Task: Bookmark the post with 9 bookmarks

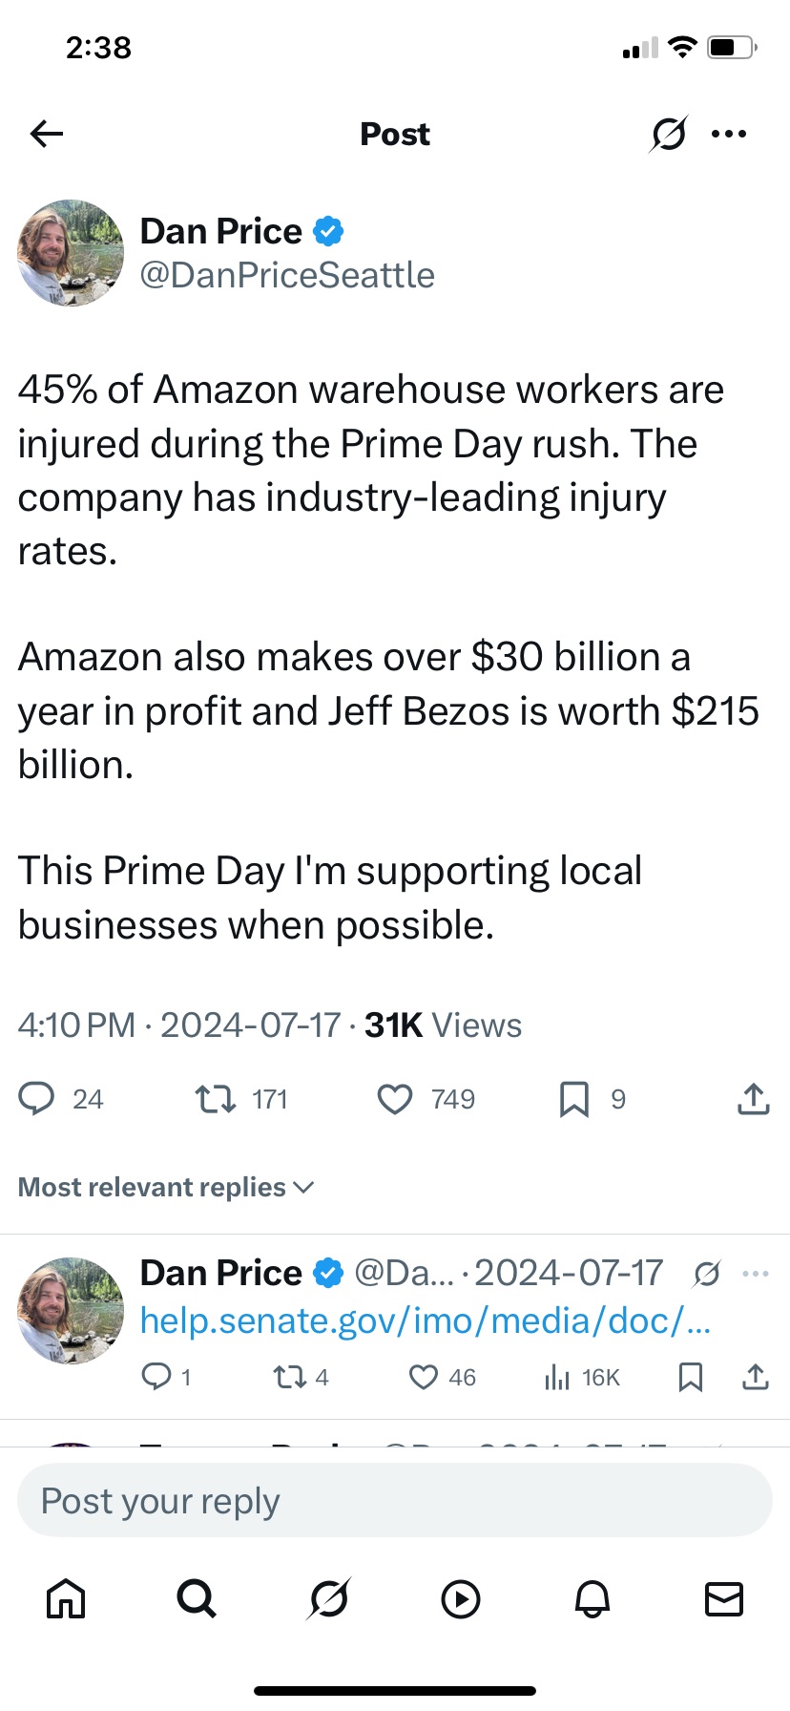Action: (x=573, y=1099)
